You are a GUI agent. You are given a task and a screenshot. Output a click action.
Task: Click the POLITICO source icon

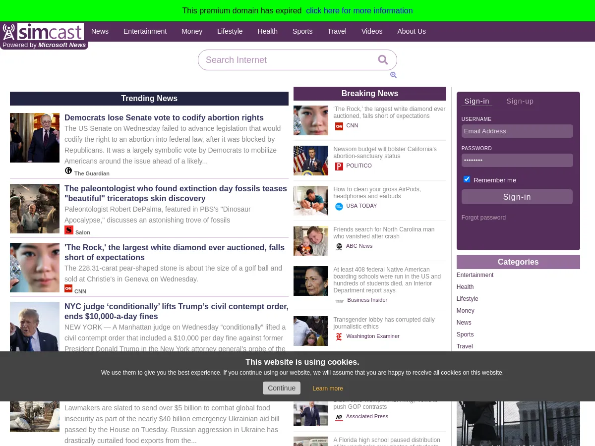[339, 166]
